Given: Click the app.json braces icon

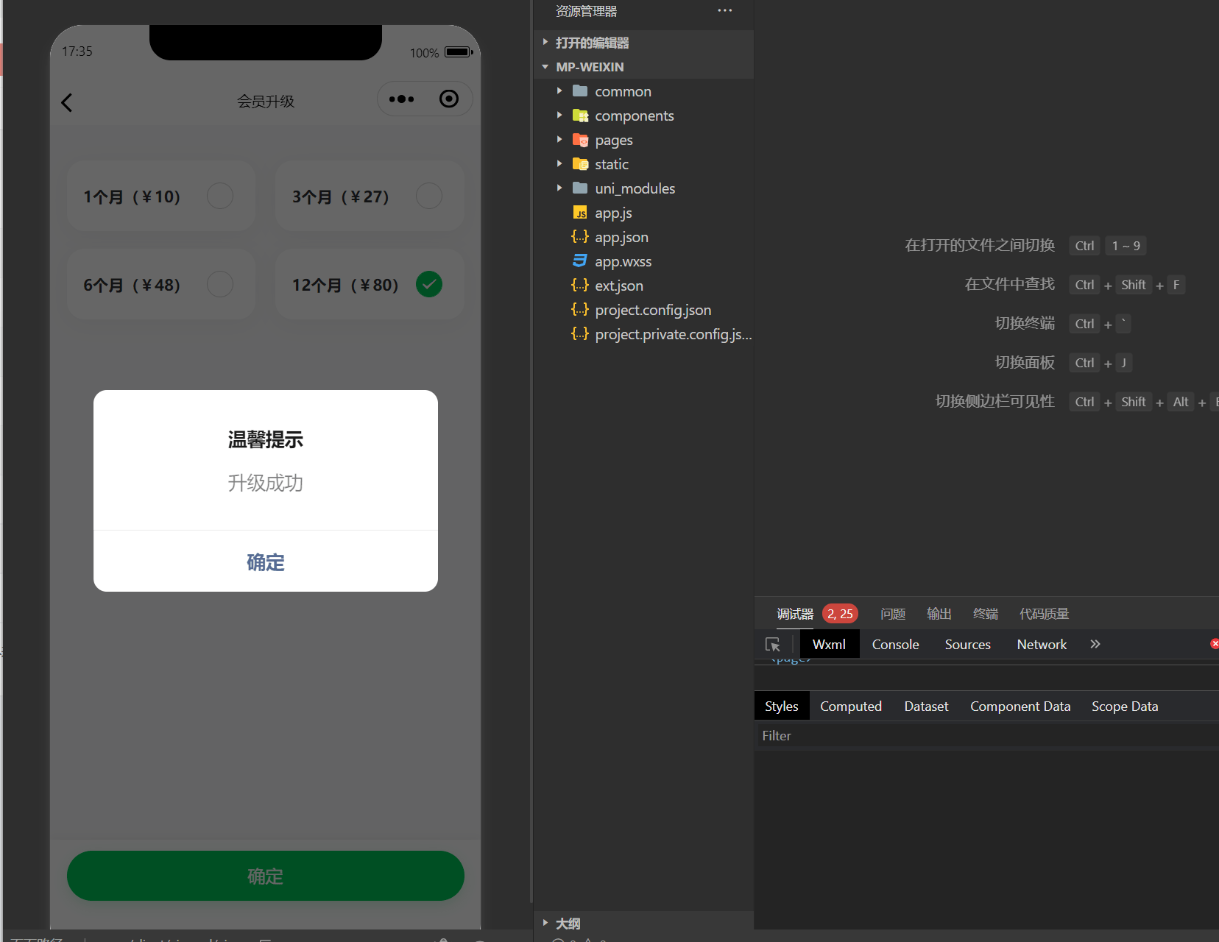Looking at the screenshot, I should [x=580, y=237].
